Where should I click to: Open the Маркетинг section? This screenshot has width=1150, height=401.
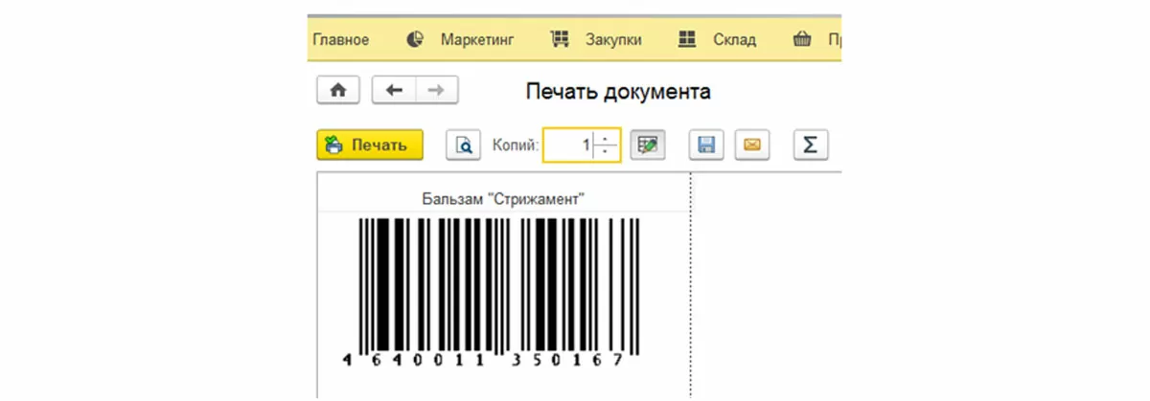(477, 39)
